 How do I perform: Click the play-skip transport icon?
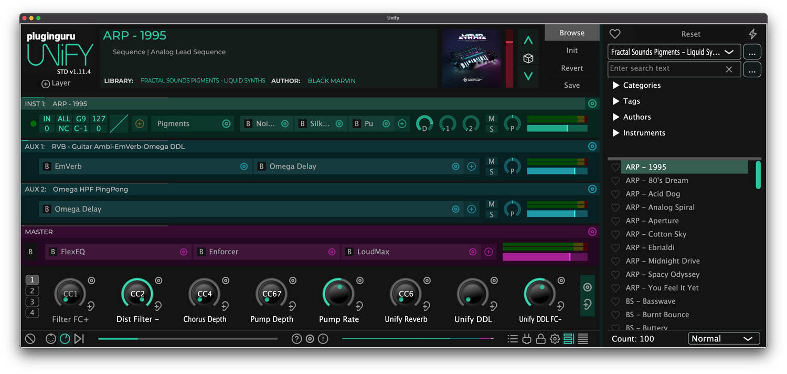[79, 339]
